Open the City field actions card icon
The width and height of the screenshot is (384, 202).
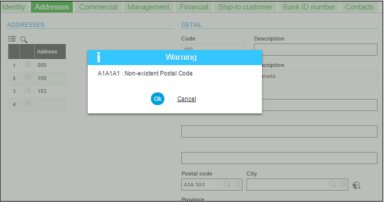(x=343, y=184)
